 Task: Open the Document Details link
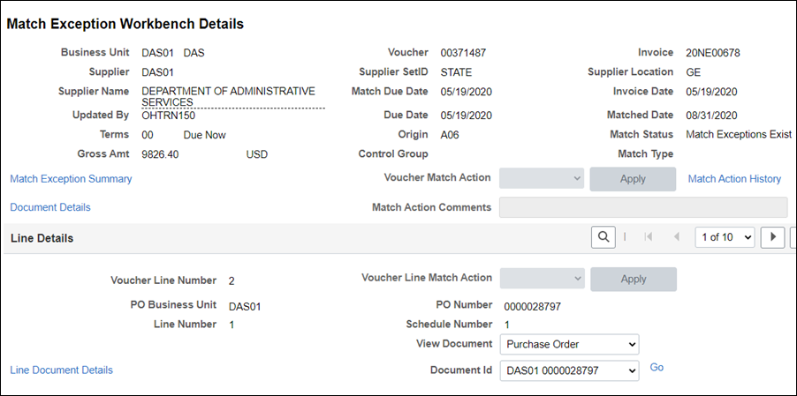coord(50,207)
